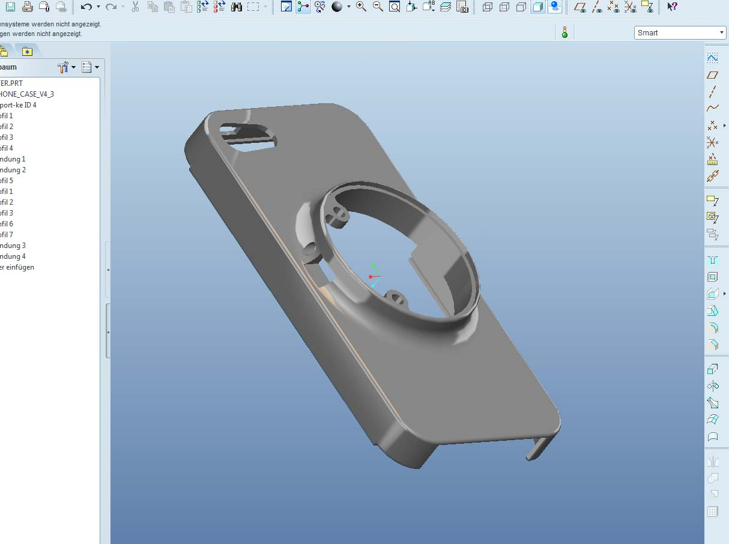Select the Revolve tool in right toolbar
This screenshot has width=729, height=544.
coord(713,386)
